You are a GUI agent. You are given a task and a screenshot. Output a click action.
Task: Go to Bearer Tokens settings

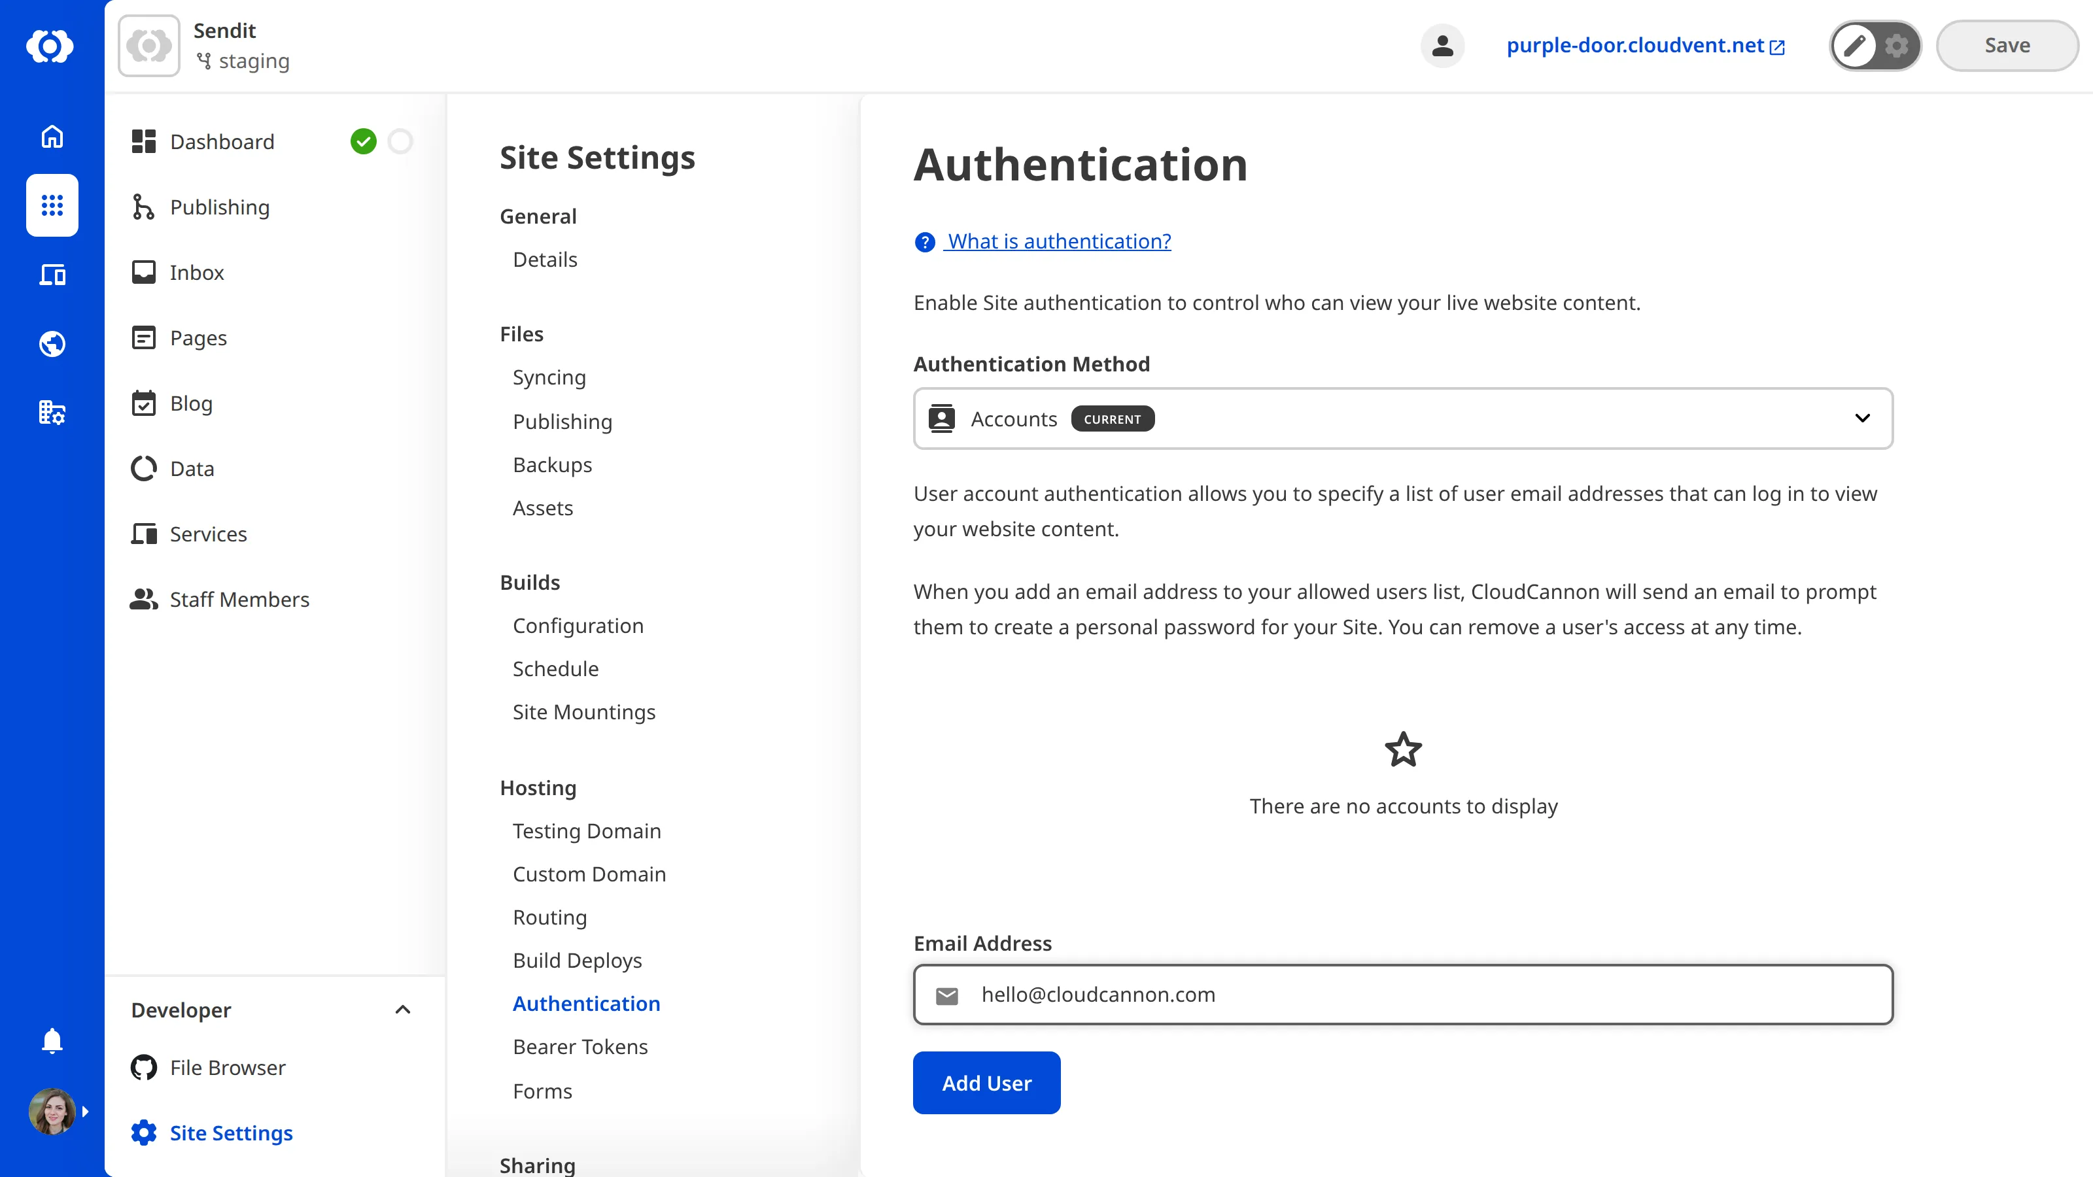click(x=580, y=1046)
